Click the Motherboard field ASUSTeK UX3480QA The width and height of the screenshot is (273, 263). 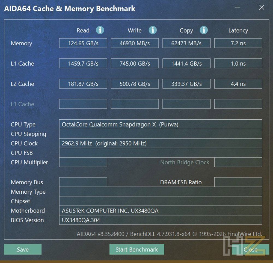click(x=161, y=211)
